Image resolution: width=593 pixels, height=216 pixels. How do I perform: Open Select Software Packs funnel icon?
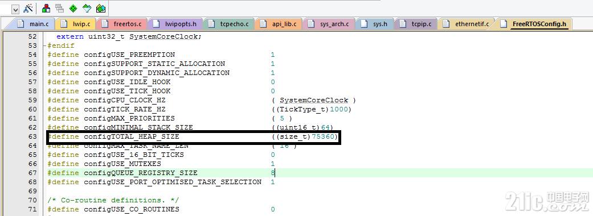(x=87, y=8)
